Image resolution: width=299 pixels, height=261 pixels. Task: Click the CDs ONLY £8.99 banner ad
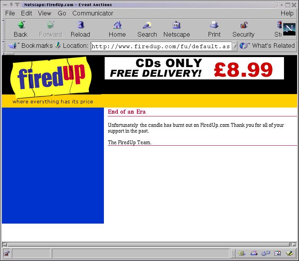[x=194, y=68]
